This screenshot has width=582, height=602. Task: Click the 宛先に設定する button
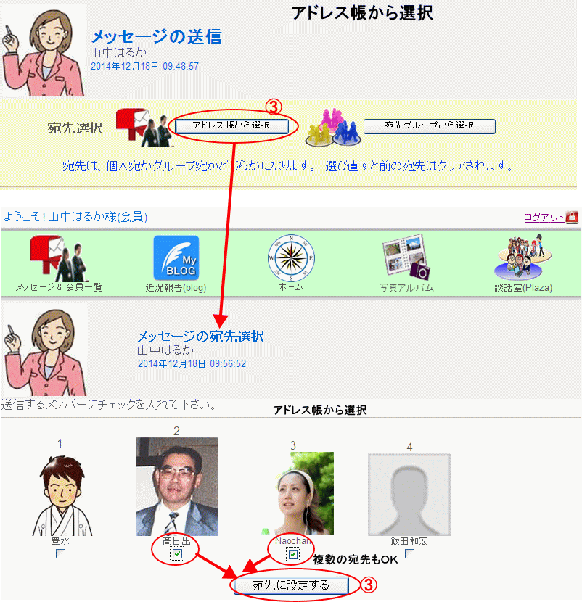(x=290, y=585)
